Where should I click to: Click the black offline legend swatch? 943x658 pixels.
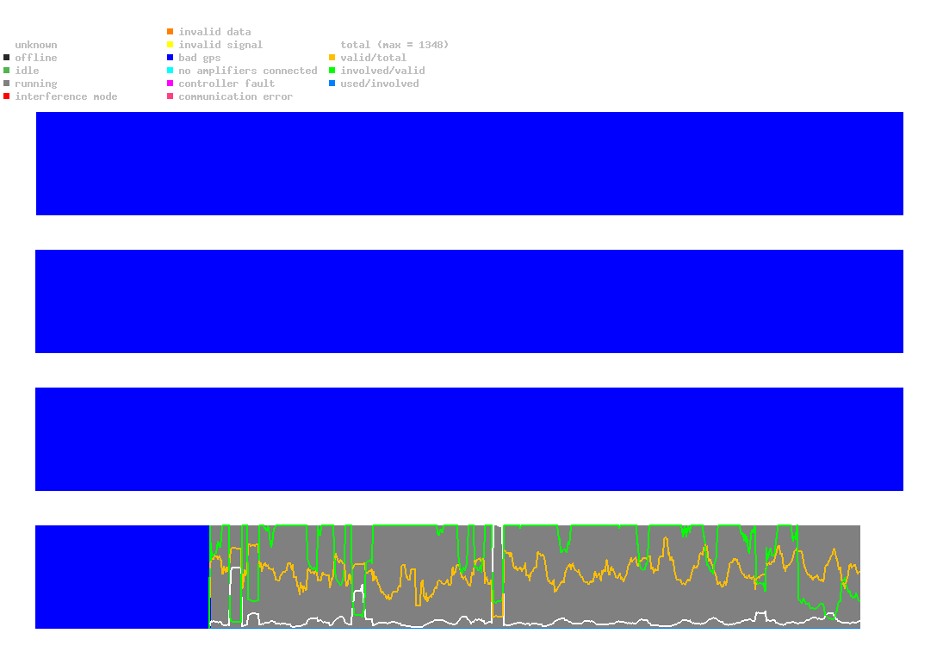tap(7, 58)
